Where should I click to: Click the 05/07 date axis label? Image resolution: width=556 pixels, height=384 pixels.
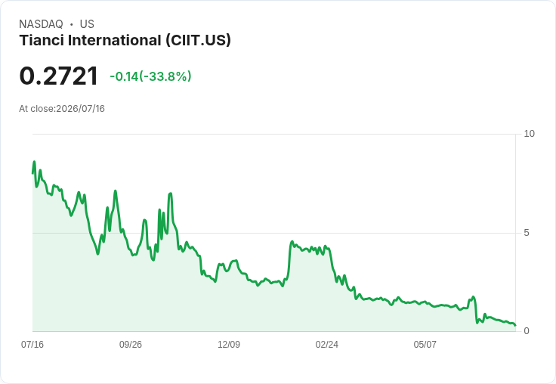[425, 344]
